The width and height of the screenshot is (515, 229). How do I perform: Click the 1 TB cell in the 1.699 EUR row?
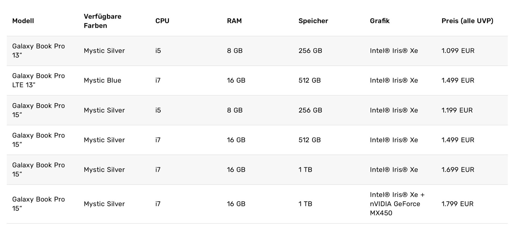tap(305, 170)
